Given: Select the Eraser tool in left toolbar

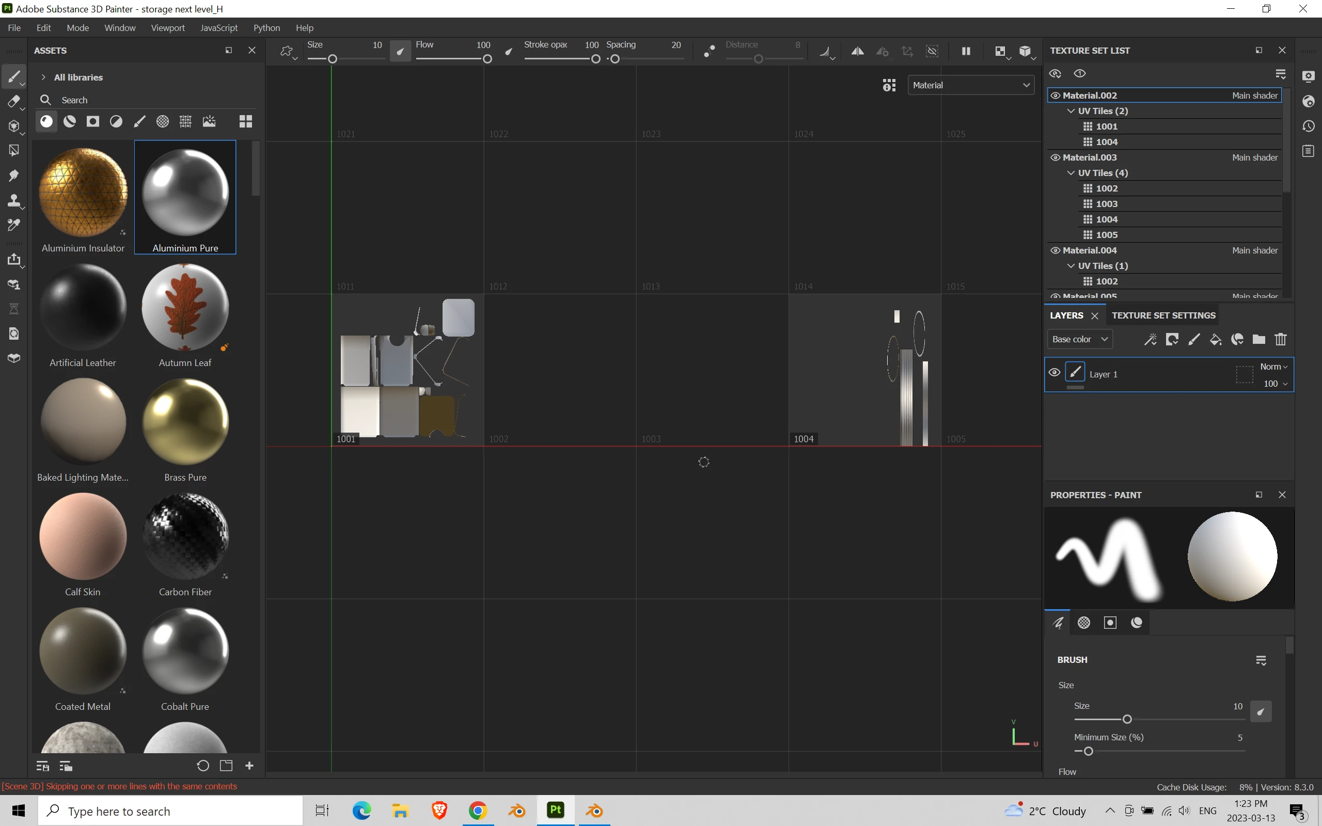Looking at the screenshot, I should (x=13, y=102).
